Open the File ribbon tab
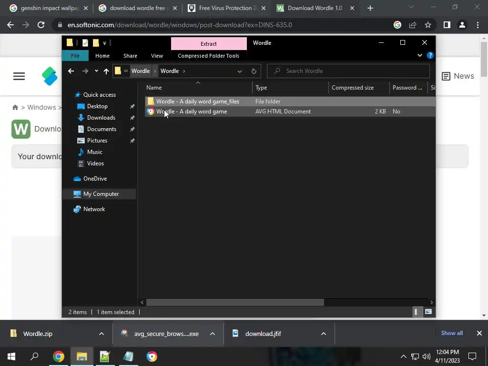Image resolution: width=488 pixels, height=366 pixels. click(x=75, y=56)
